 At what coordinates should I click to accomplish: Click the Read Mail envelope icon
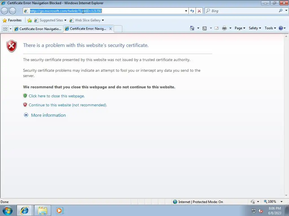click(216, 28)
